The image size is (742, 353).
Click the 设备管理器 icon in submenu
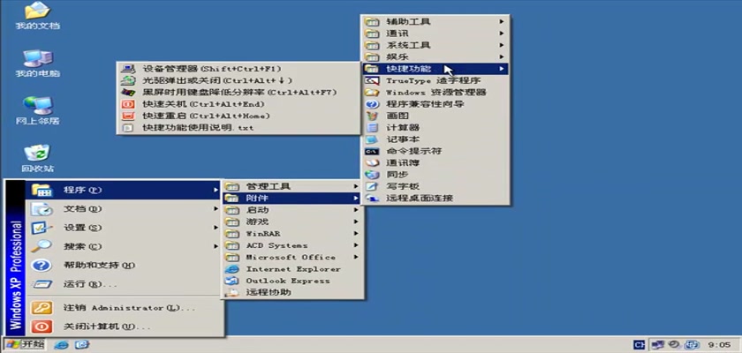pos(128,69)
